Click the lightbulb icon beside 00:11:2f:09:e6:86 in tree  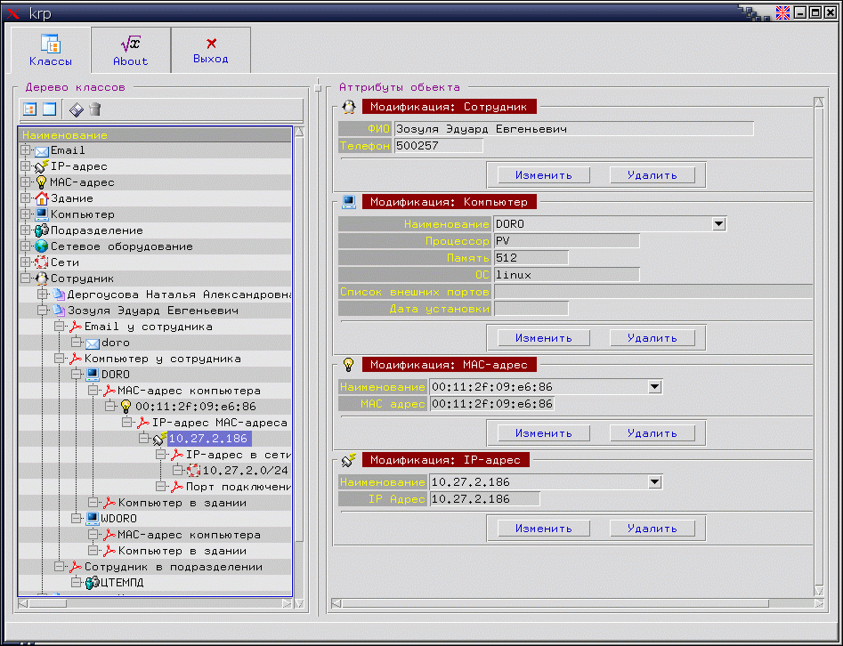[x=126, y=407]
